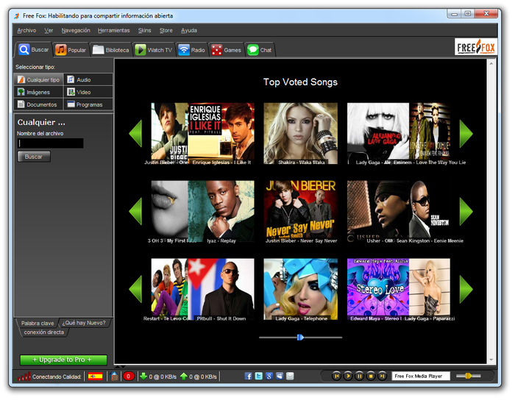Select Documentos file type

point(38,104)
